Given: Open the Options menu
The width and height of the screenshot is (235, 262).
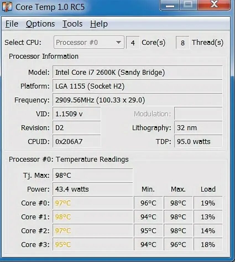Looking at the screenshot, I should tap(40, 24).
